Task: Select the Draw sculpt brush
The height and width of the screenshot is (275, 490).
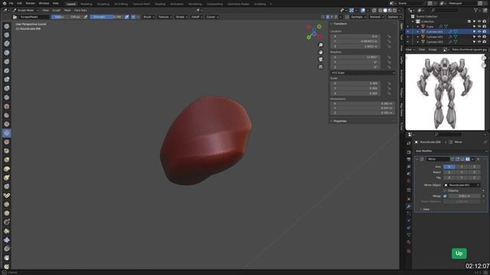Action: 7,26
